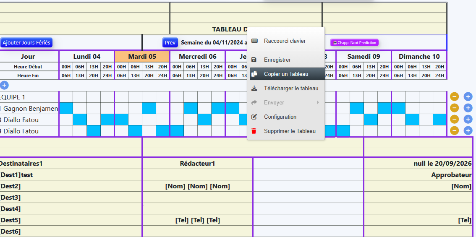Image resolution: width=476 pixels, height=237 pixels.
Task: Click the Heure Début row label
Action: click(29, 67)
